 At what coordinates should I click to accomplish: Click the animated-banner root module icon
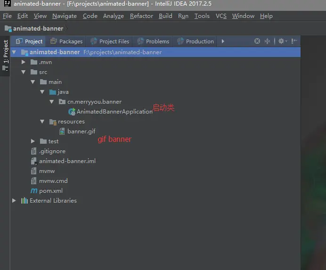(24, 52)
